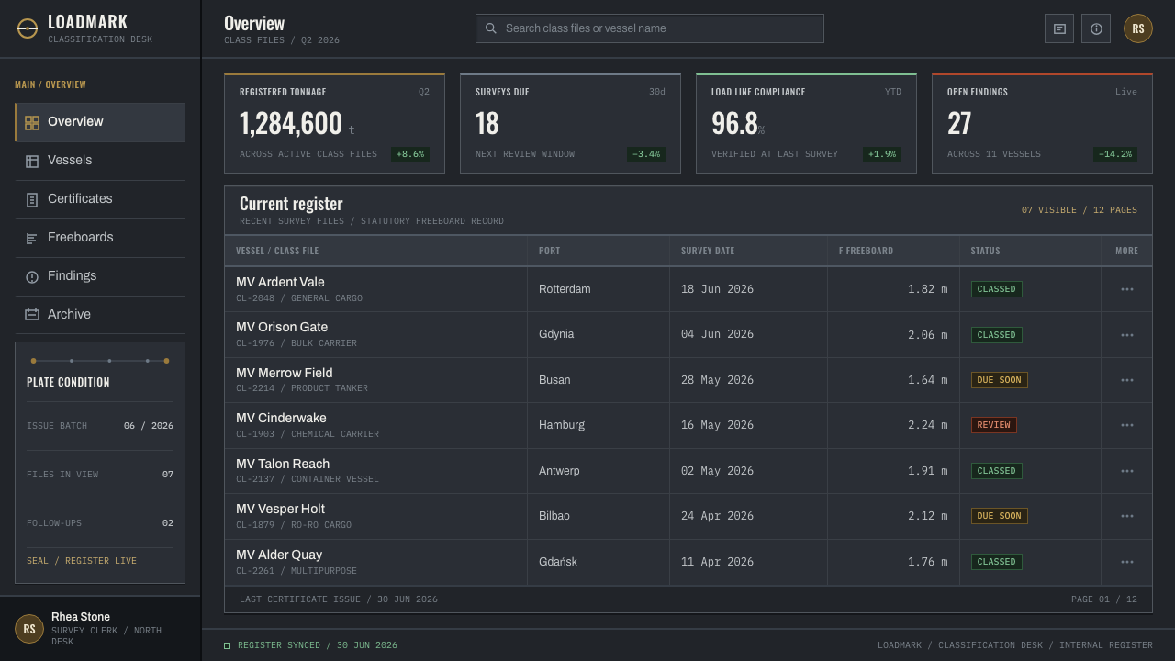Image resolution: width=1175 pixels, height=661 pixels.
Task: Click the search magnifier icon
Action: [491, 28]
